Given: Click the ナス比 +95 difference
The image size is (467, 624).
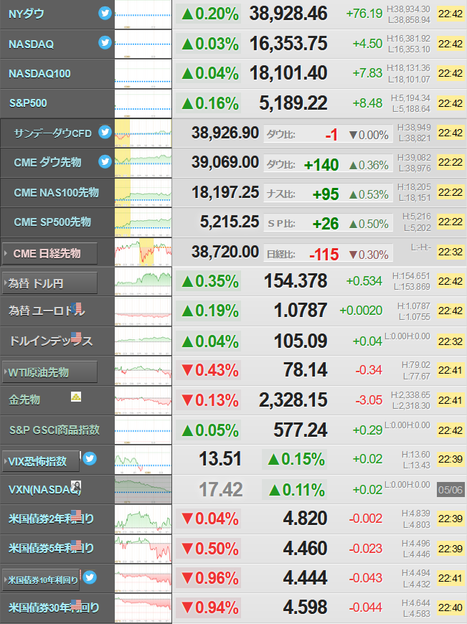Looking at the screenshot, I should point(326,194).
